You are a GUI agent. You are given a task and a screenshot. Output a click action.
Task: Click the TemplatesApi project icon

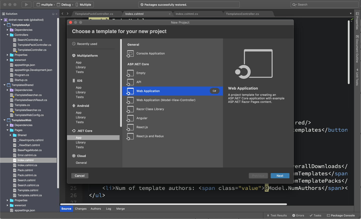tap(9, 25)
